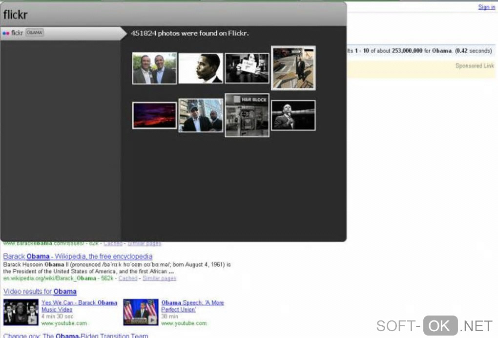Open sepia street photo of standing man
Viewport: 498px width, 338px height.
point(293,68)
